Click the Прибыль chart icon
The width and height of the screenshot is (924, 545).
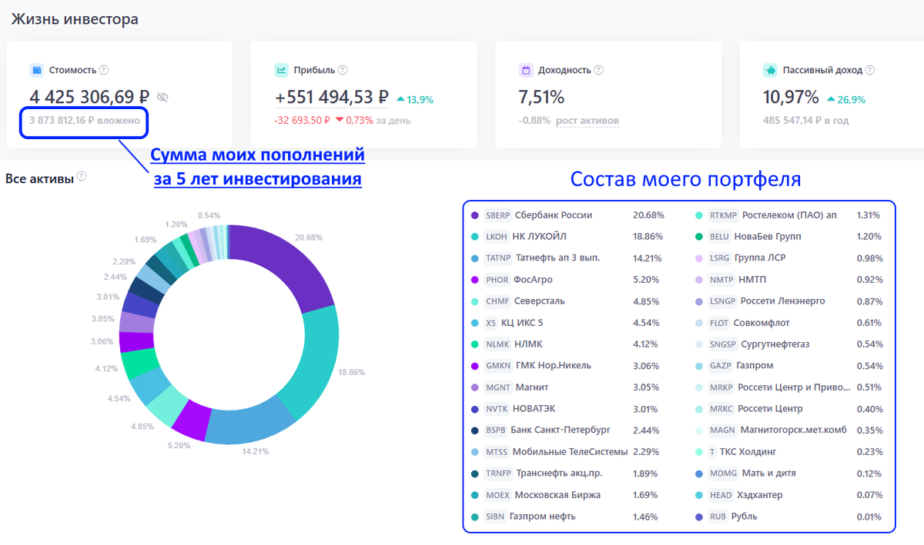point(281,70)
